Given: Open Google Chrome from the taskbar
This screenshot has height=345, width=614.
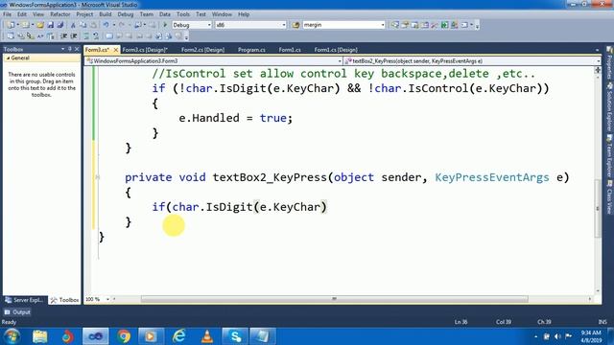Looking at the screenshot, I should coord(124,336).
